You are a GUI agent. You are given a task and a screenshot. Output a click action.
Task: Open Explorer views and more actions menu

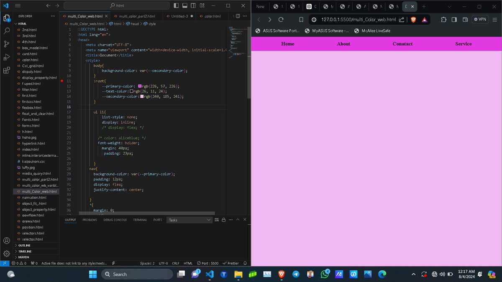pyautogui.click(x=53, y=16)
